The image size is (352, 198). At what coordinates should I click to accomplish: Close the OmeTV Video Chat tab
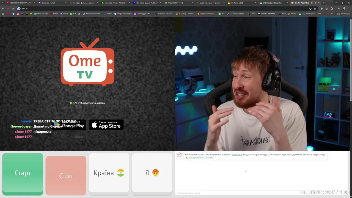pyautogui.click(x=319, y=3)
